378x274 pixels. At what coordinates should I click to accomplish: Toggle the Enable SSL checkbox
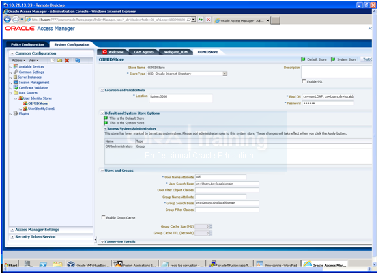(304, 81)
